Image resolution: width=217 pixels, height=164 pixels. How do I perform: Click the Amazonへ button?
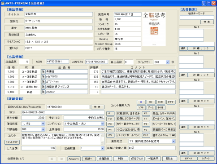coord(74,159)
